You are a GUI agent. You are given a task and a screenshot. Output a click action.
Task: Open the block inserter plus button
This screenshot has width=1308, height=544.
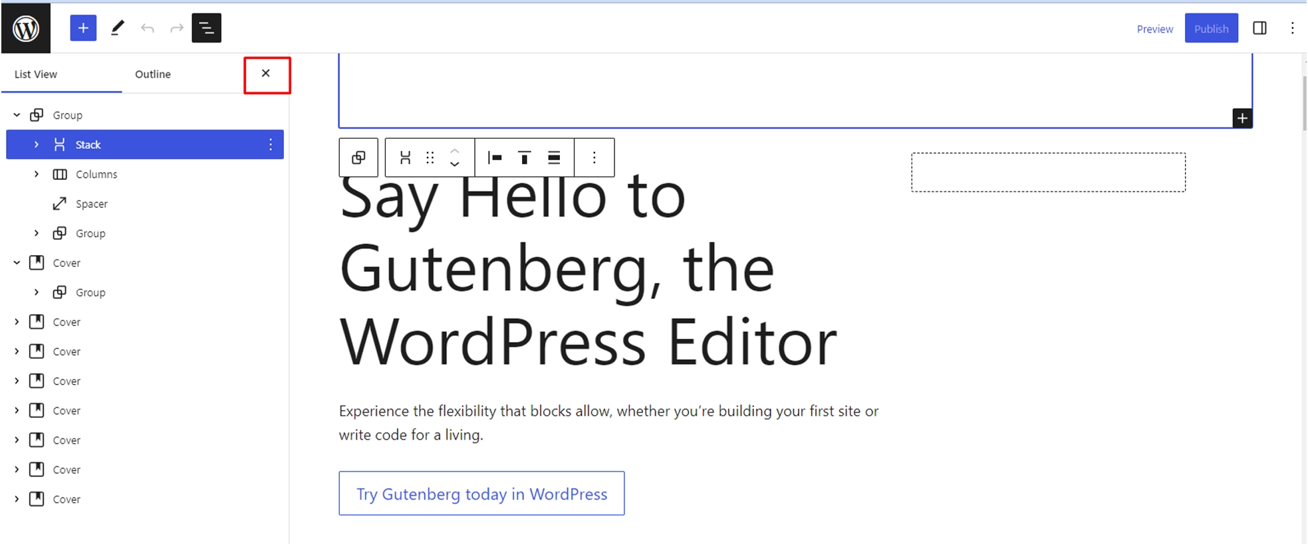tap(83, 28)
